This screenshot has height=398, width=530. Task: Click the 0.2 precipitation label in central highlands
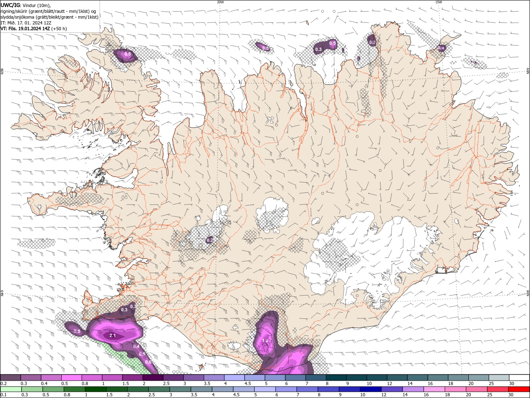[210, 240]
